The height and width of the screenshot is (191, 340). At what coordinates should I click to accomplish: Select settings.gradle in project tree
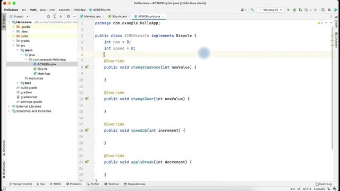tap(31, 102)
